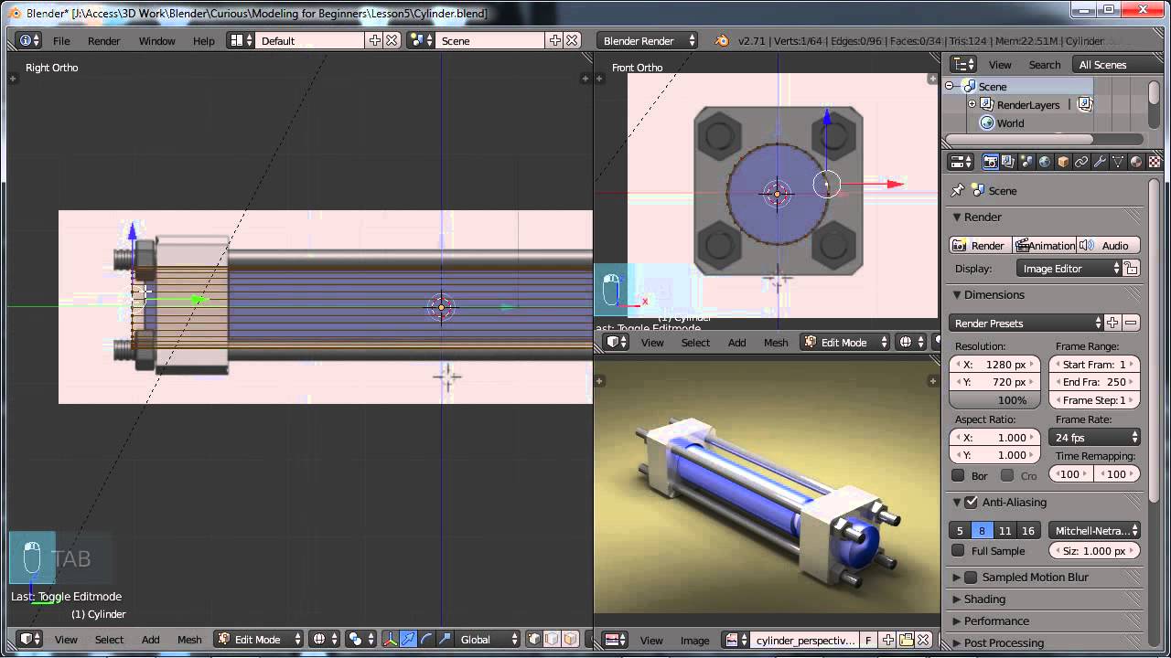Open the Object properties cube tab
1171x658 pixels.
pos(1063,162)
